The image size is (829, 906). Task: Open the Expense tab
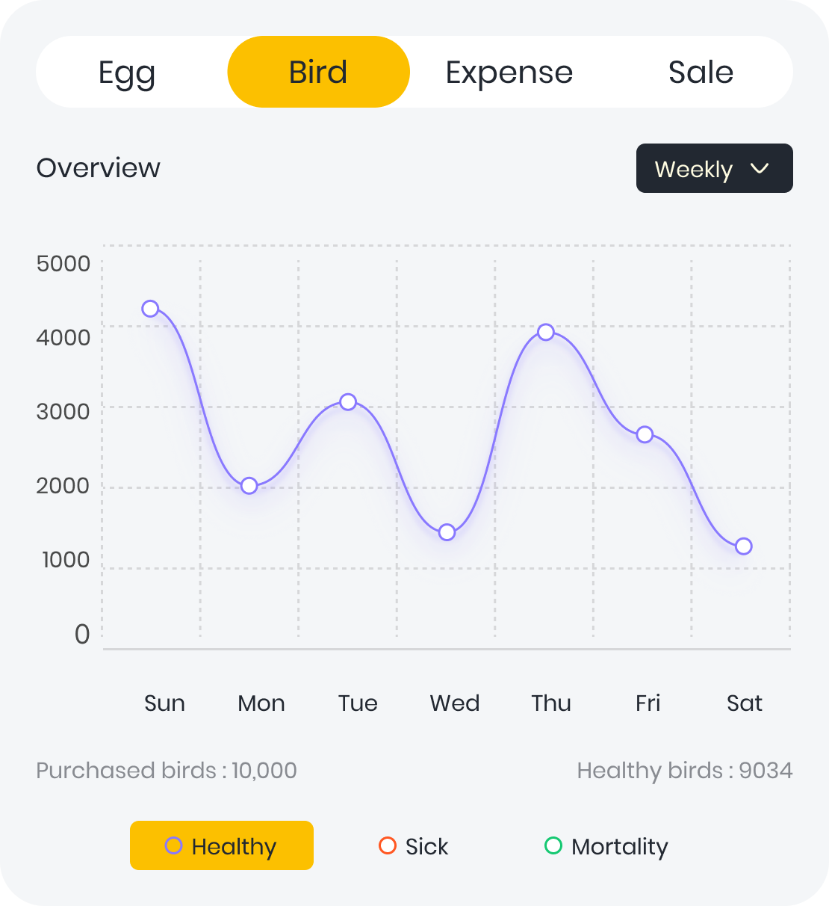pos(509,73)
